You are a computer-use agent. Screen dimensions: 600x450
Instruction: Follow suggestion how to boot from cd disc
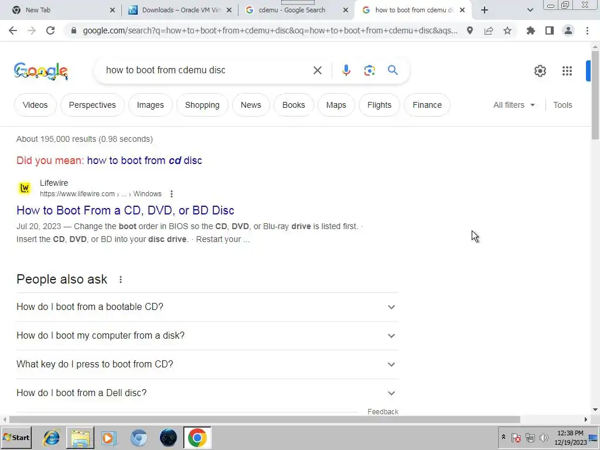[x=144, y=161]
